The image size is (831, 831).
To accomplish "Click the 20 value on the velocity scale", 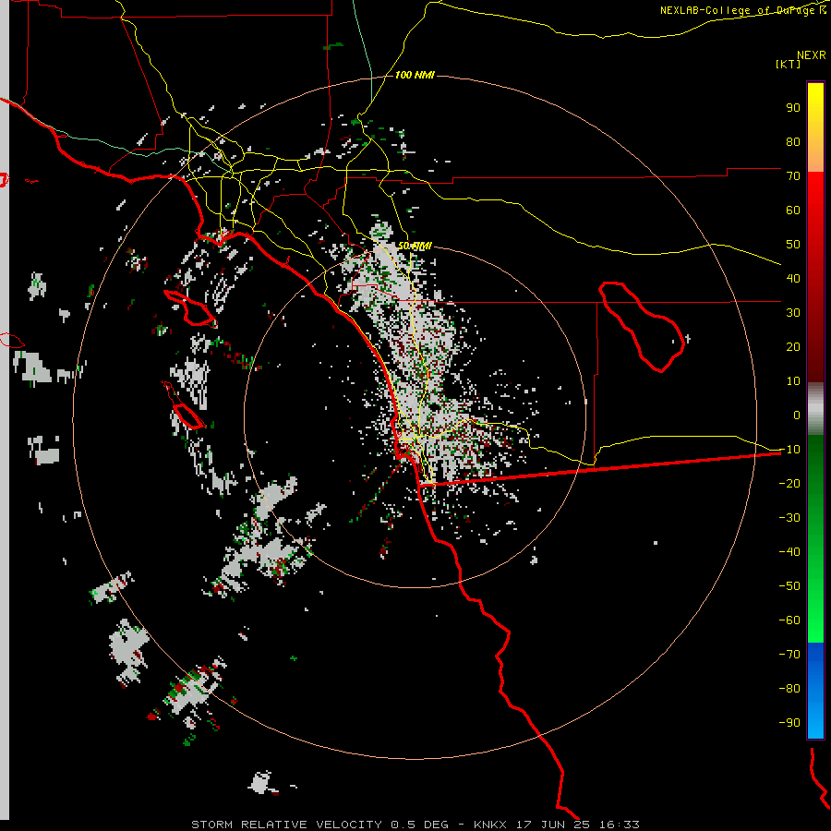I will point(793,346).
